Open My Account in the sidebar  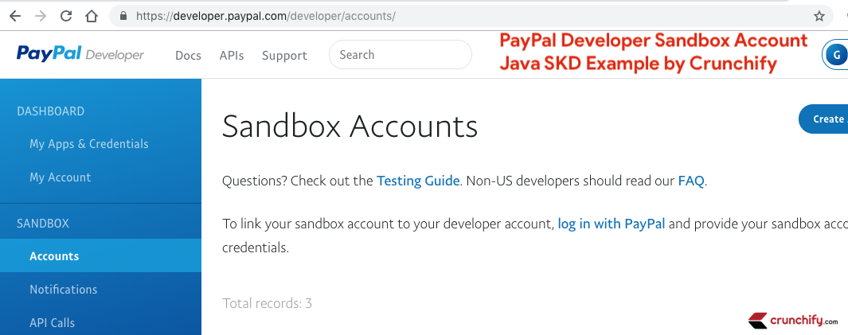[61, 177]
